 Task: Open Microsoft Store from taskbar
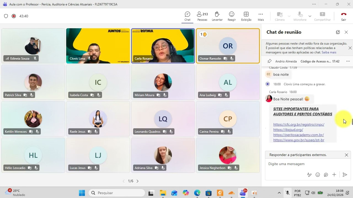(208, 193)
